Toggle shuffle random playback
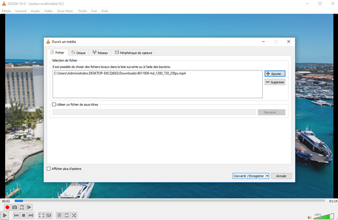The image size is (338, 220). coord(74,215)
